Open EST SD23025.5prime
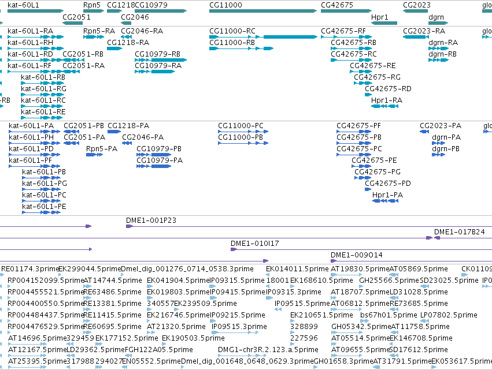492x370 pixels. pyautogui.click(x=449, y=281)
